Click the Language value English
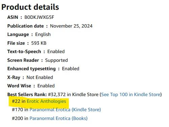This screenshot has height=127, width=169. coord(43,35)
